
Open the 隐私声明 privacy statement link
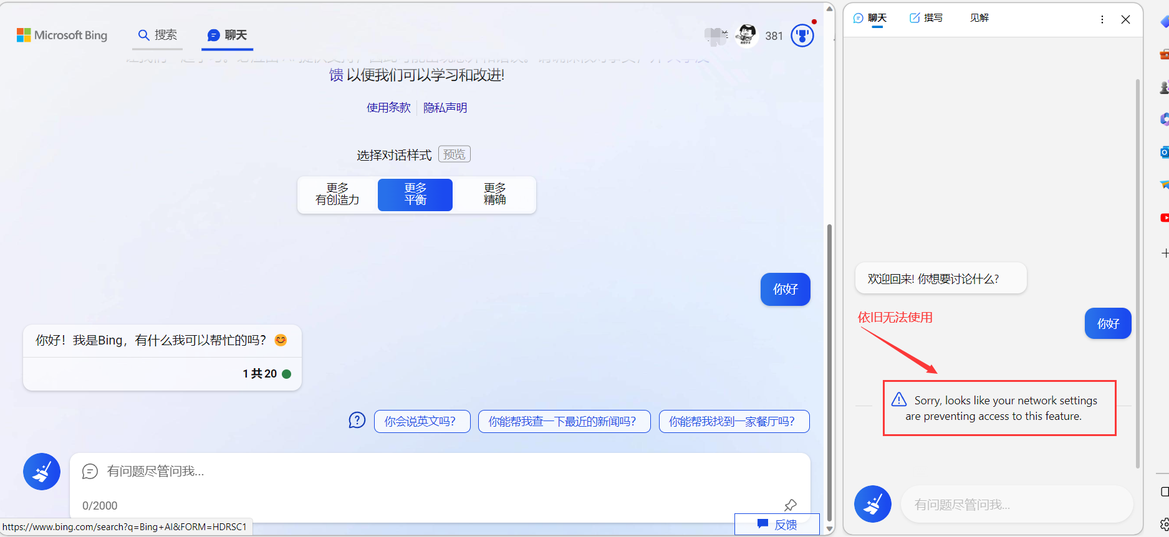tap(445, 108)
